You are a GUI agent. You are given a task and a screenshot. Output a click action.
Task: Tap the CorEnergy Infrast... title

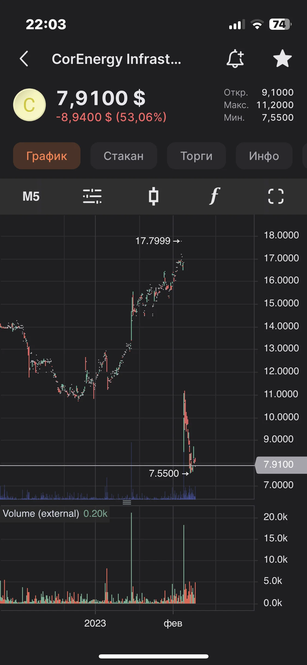[117, 59]
